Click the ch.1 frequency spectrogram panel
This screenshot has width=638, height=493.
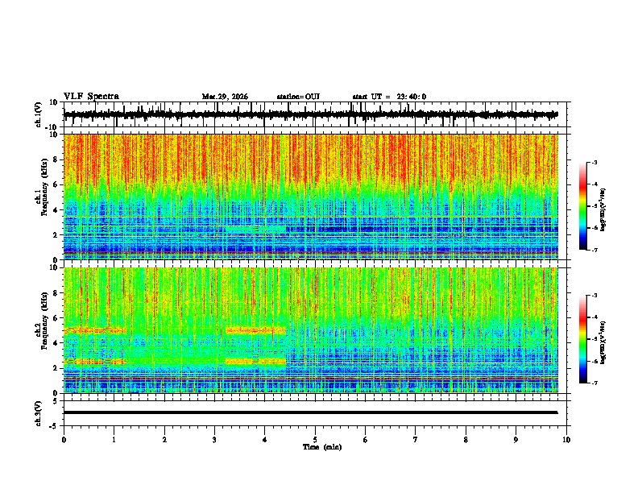[x=311, y=197]
